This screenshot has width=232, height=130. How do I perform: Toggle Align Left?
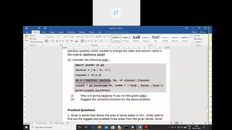pos(82,41)
